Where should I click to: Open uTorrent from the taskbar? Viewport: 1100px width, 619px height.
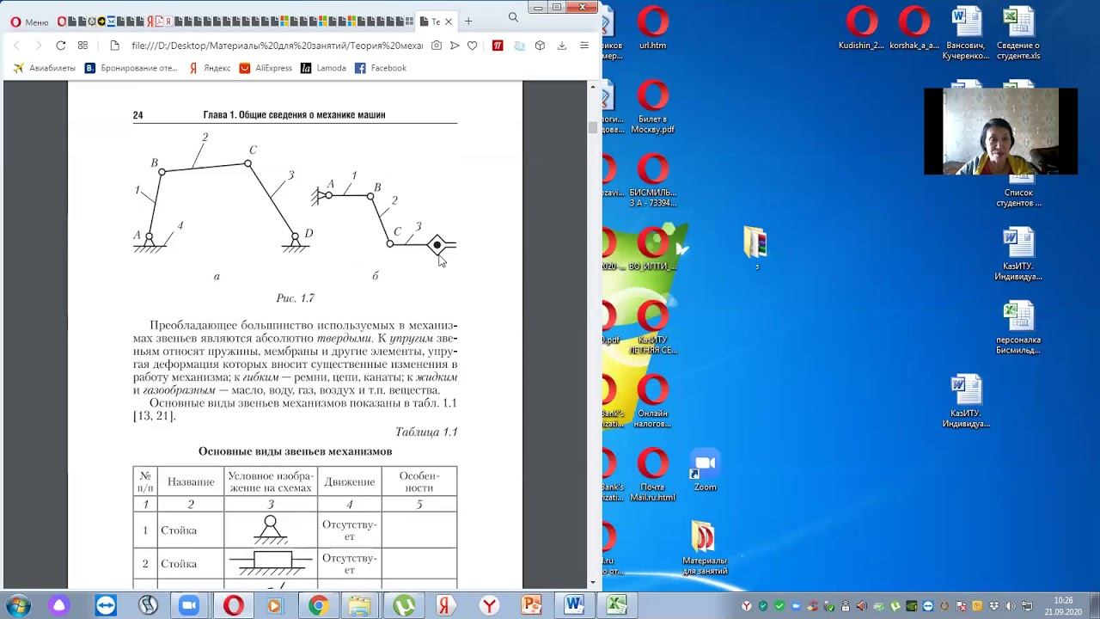403,605
